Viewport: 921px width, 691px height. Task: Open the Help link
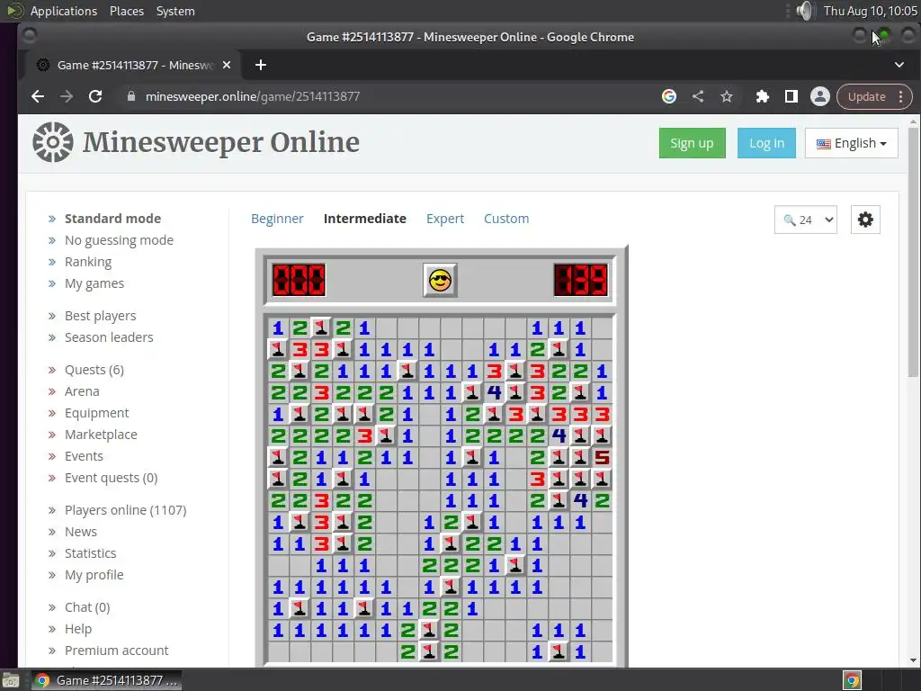(x=78, y=629)
